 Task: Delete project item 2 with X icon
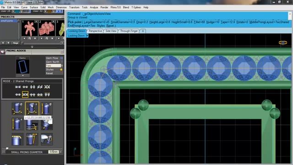52,38
